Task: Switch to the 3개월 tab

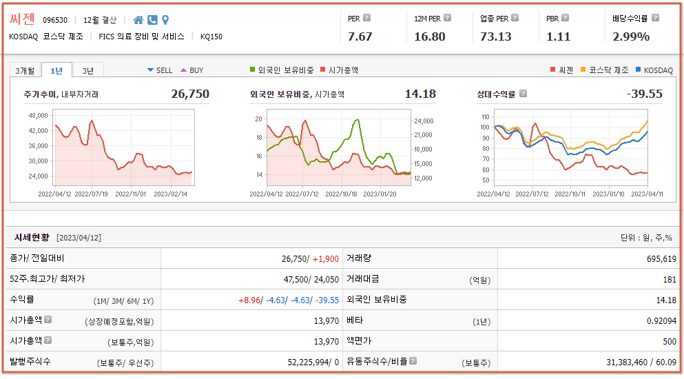Action: coord(25,71)
